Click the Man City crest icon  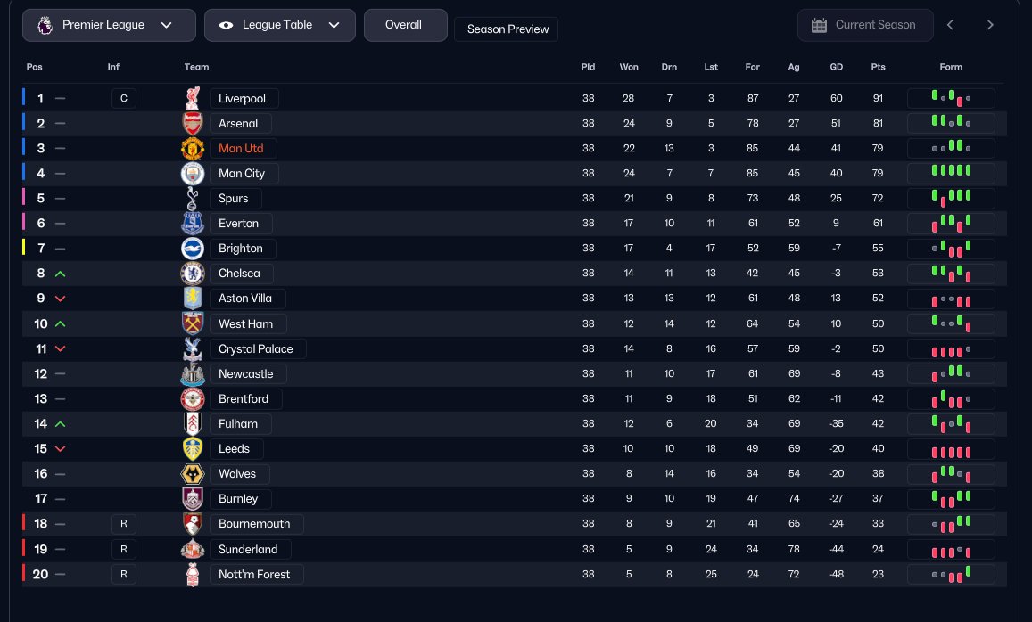click(193, 173)
